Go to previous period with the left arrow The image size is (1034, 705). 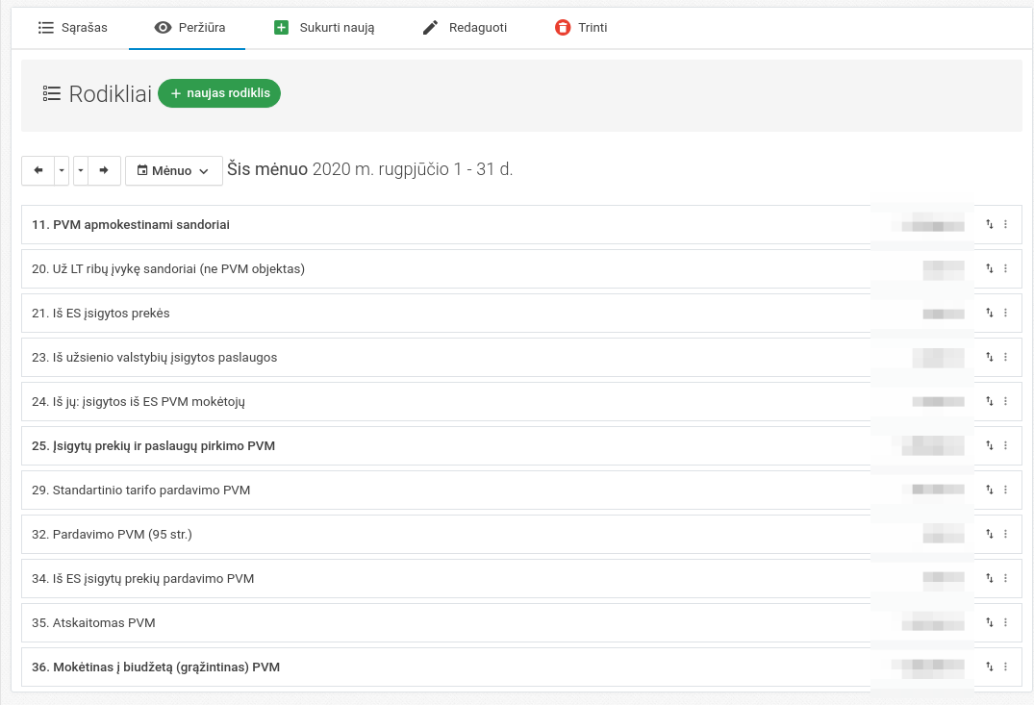tap(38, 171)
